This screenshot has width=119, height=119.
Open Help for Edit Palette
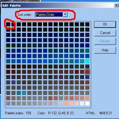pos(105,50)
